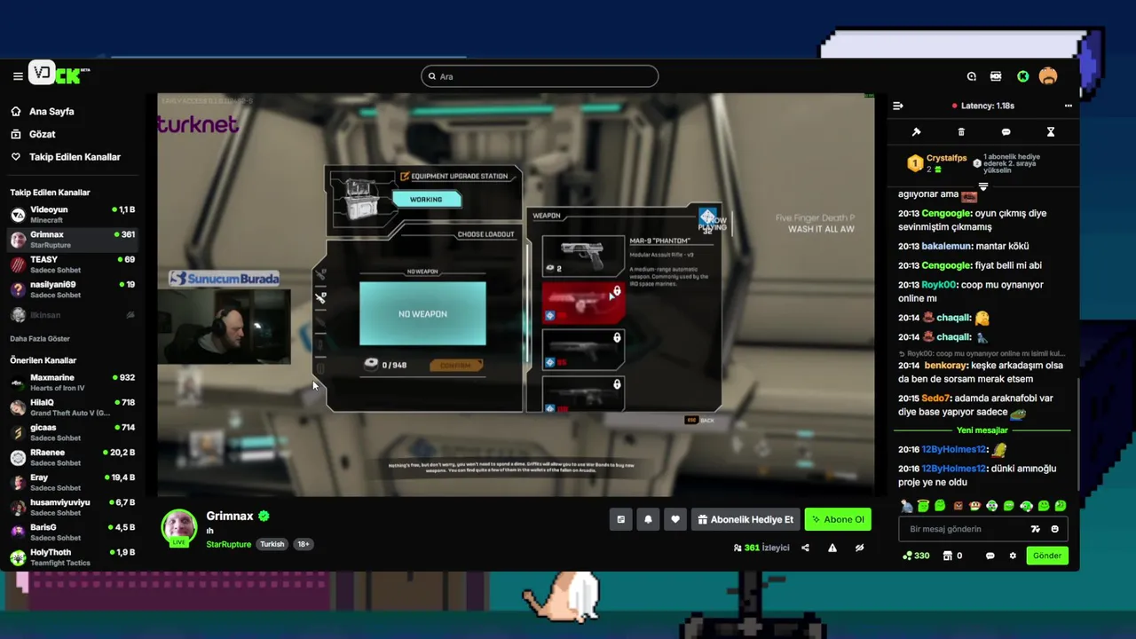Click the green Gönder send button
1136x639 pixels.
pyautogui.click(x=1046, y=556)
